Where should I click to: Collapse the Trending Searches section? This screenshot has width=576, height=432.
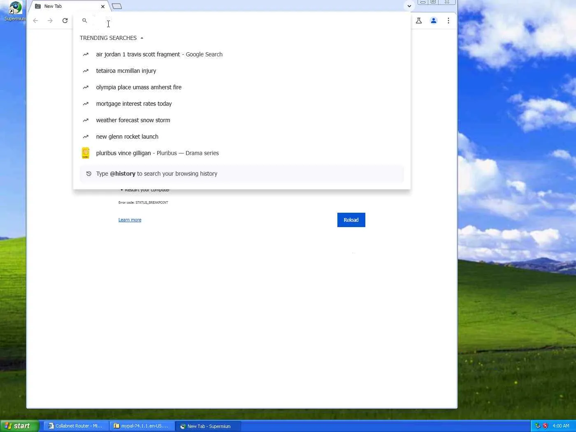[142, 38]
